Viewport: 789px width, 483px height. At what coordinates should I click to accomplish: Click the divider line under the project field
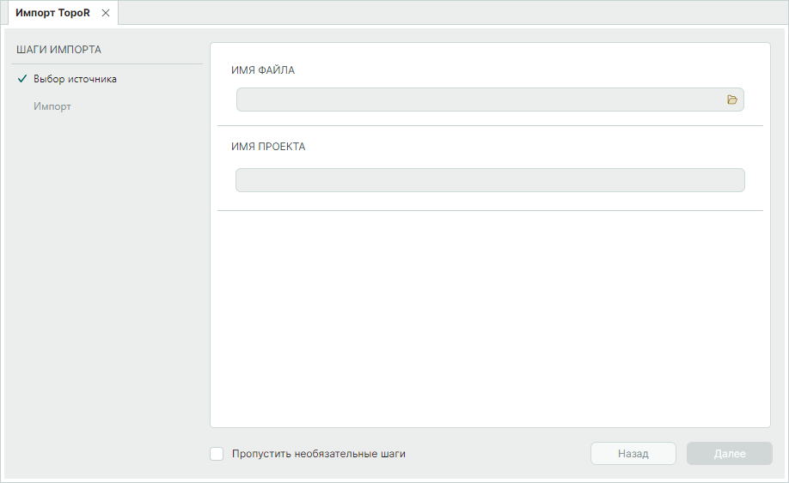(490, 210)
